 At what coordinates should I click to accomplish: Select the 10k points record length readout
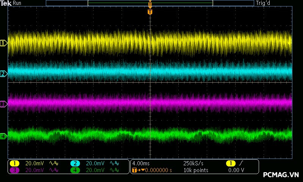coord(195,170)
